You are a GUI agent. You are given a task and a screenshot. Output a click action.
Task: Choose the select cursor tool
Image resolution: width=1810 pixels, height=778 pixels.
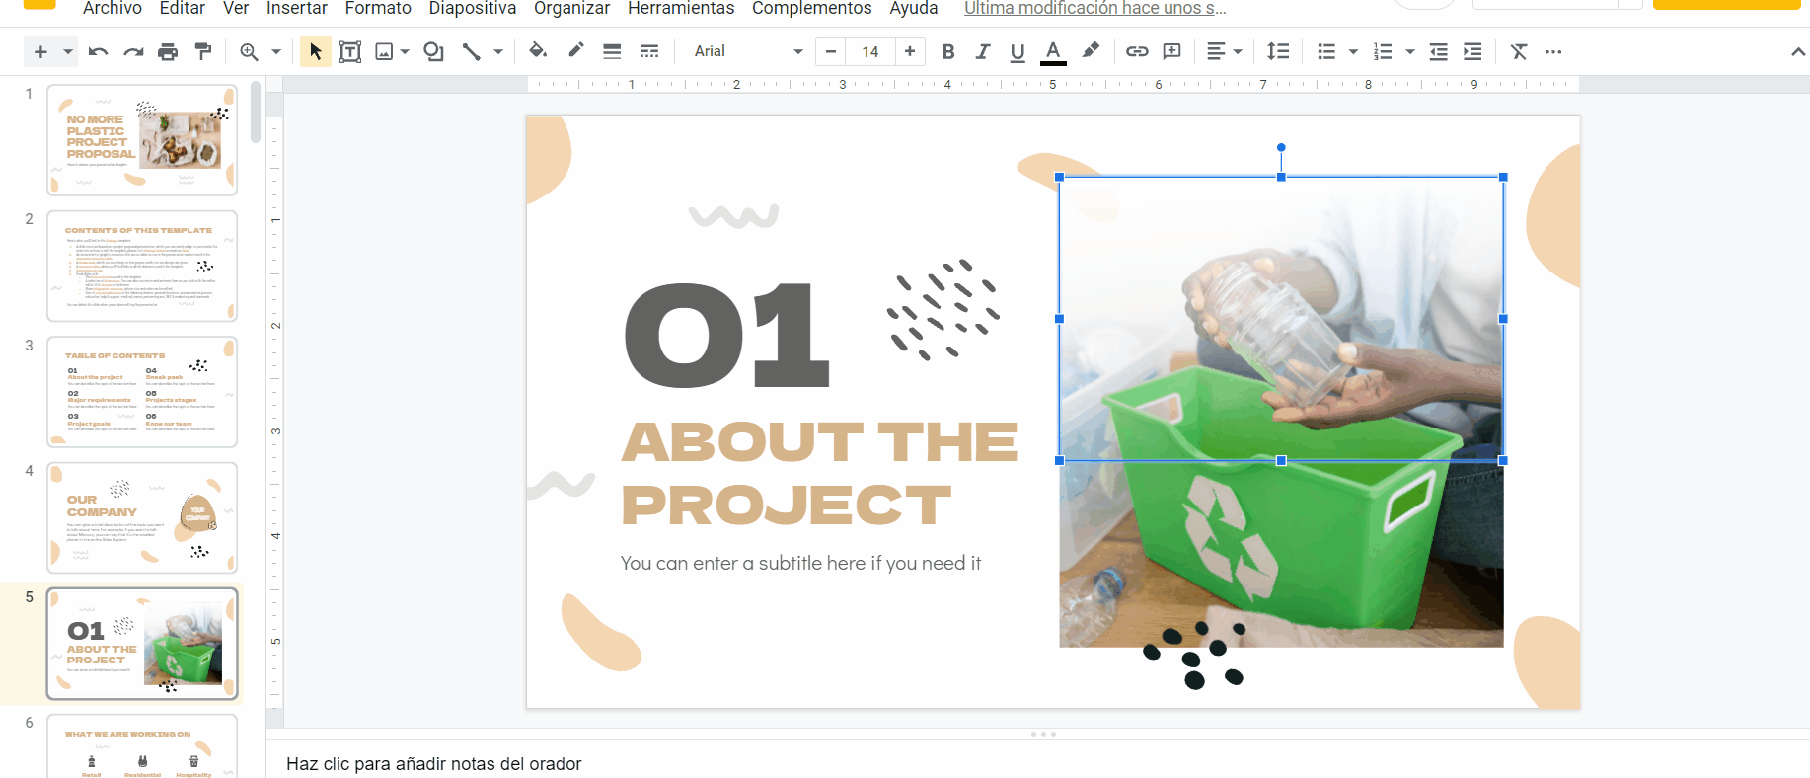pos(315,51)
